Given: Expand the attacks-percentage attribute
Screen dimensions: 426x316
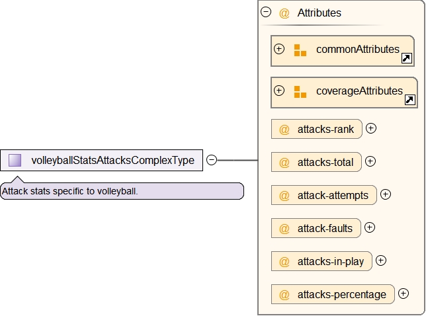Looking at the screenshot, I should [x=403, y=294].
